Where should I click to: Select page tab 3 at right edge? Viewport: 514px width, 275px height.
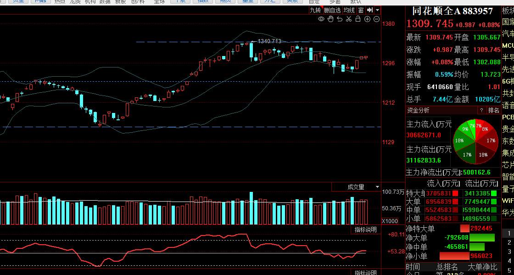(x=509, y=252)
